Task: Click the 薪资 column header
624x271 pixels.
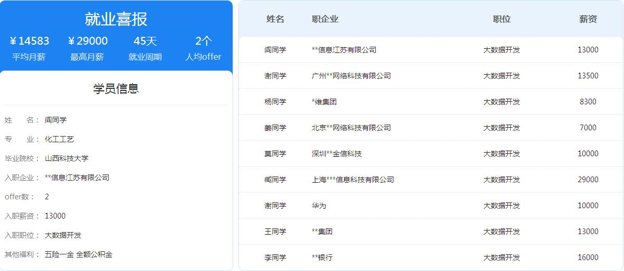Action: coord(588,19)
